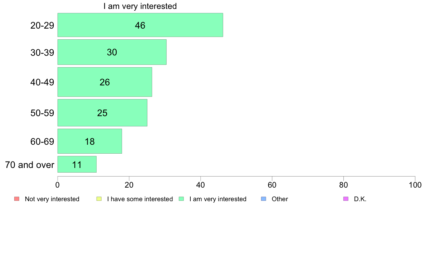The image size is (425, 263).
Task: Select the 50-59 bar showing 25
Action: click(102, 113)
